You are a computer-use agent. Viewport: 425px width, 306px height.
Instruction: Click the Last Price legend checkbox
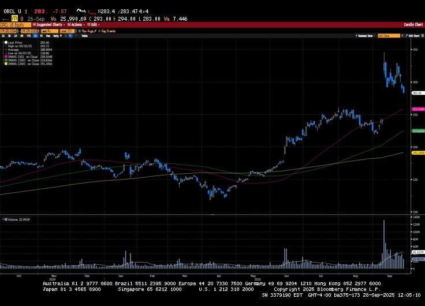5,43
